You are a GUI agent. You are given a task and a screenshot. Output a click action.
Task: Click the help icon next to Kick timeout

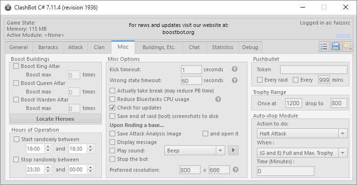pos(235,69)
